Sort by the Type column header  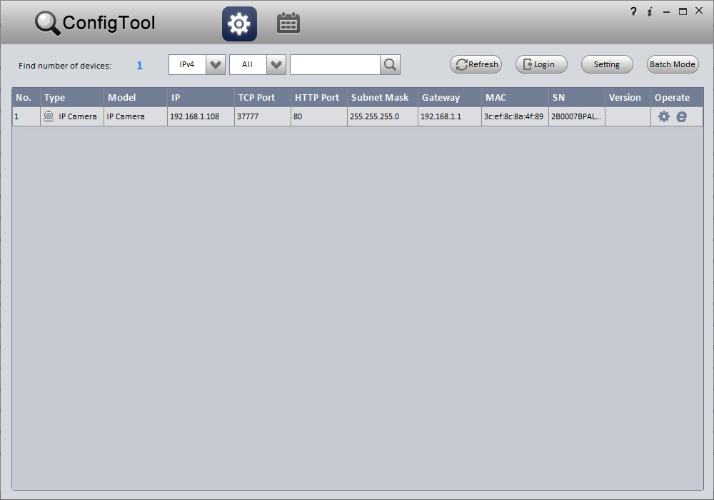[x=72, y=97]
